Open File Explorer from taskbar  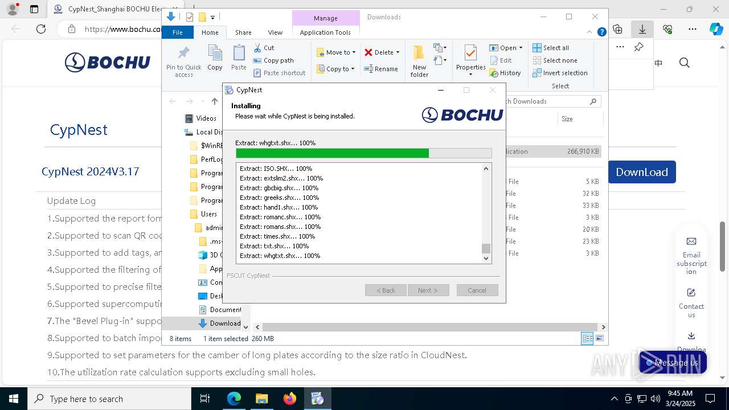261,399
